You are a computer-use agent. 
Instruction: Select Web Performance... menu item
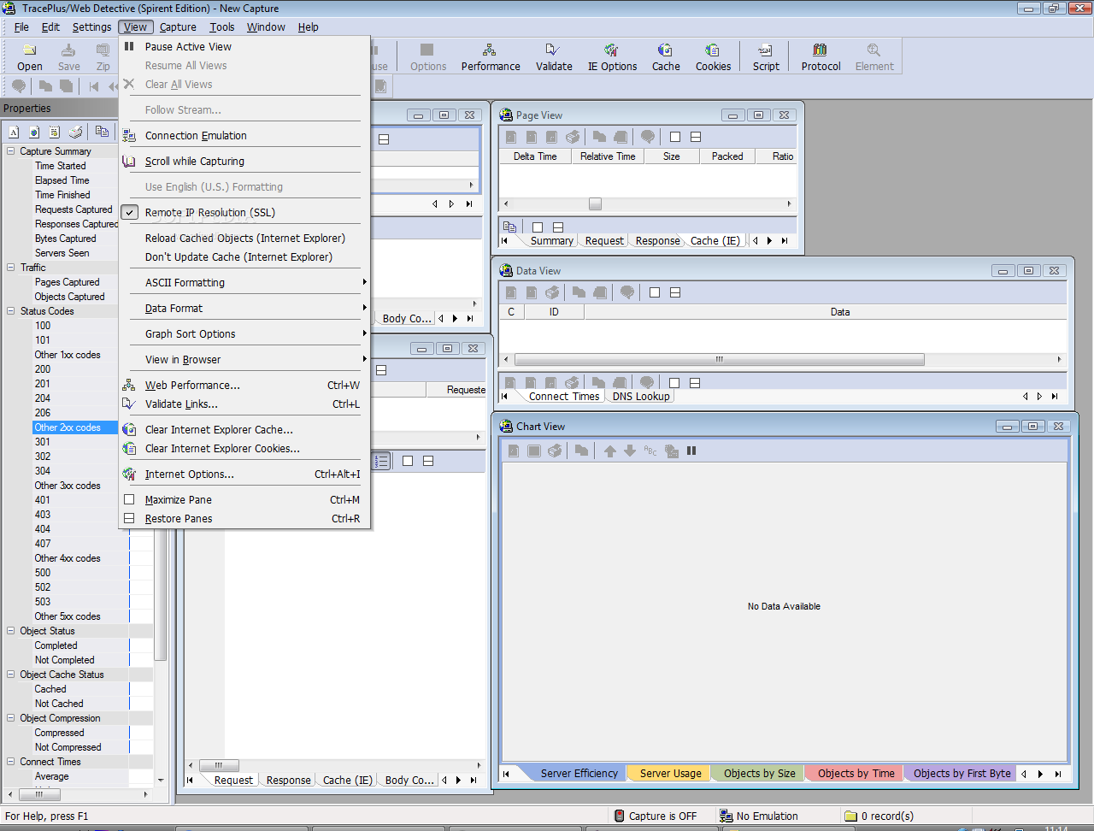(x=244, y=385)
